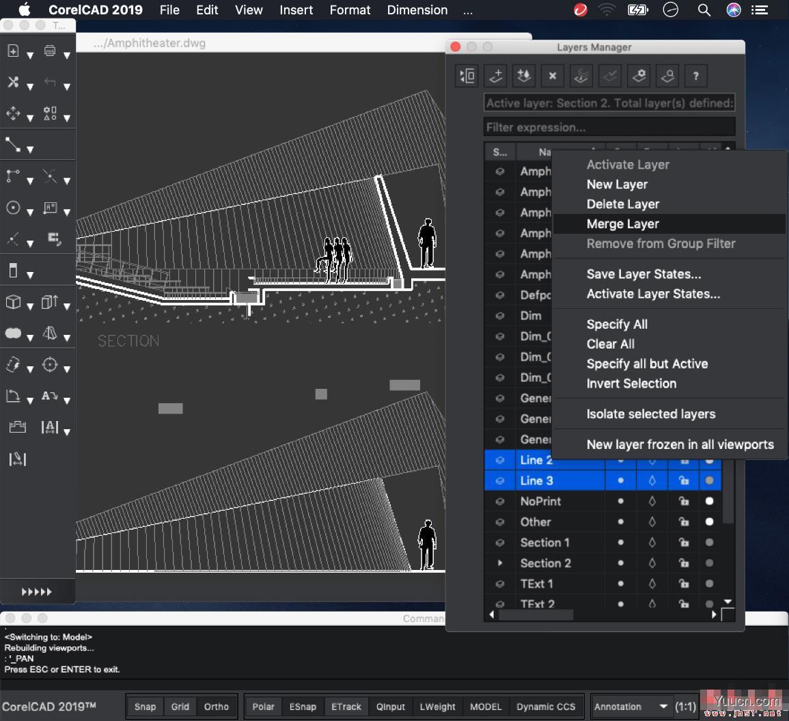Click the MODEL button in status bar

pos(486,707)
